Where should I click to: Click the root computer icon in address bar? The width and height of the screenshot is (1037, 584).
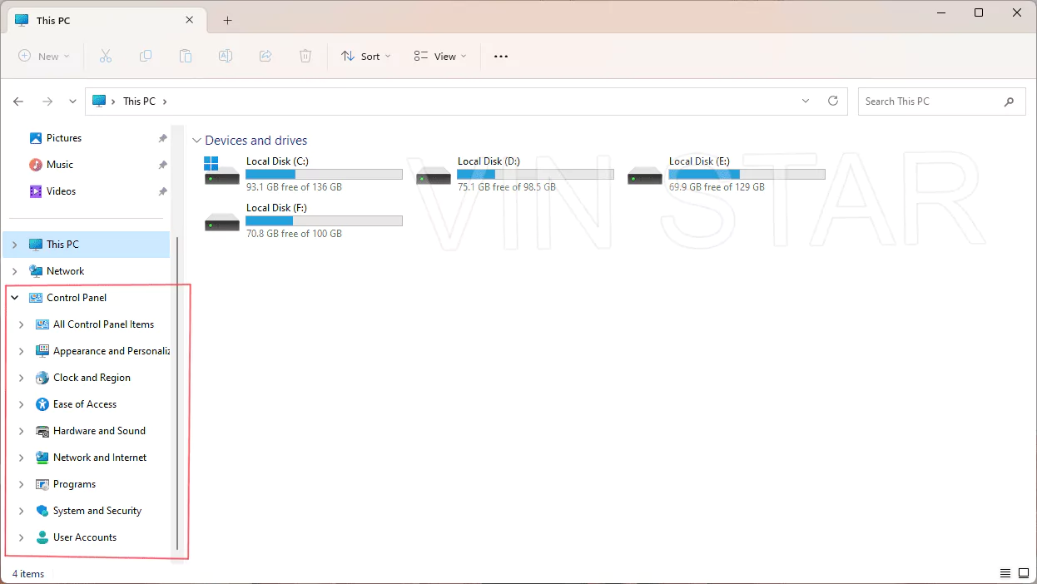coord(99,101)
